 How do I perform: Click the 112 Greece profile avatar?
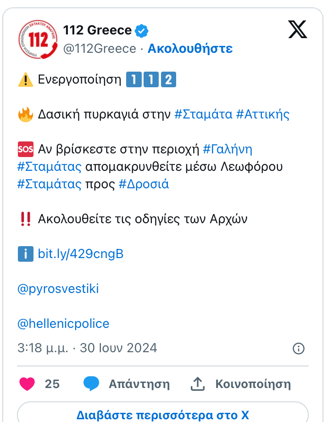click(x=36, y=39)
